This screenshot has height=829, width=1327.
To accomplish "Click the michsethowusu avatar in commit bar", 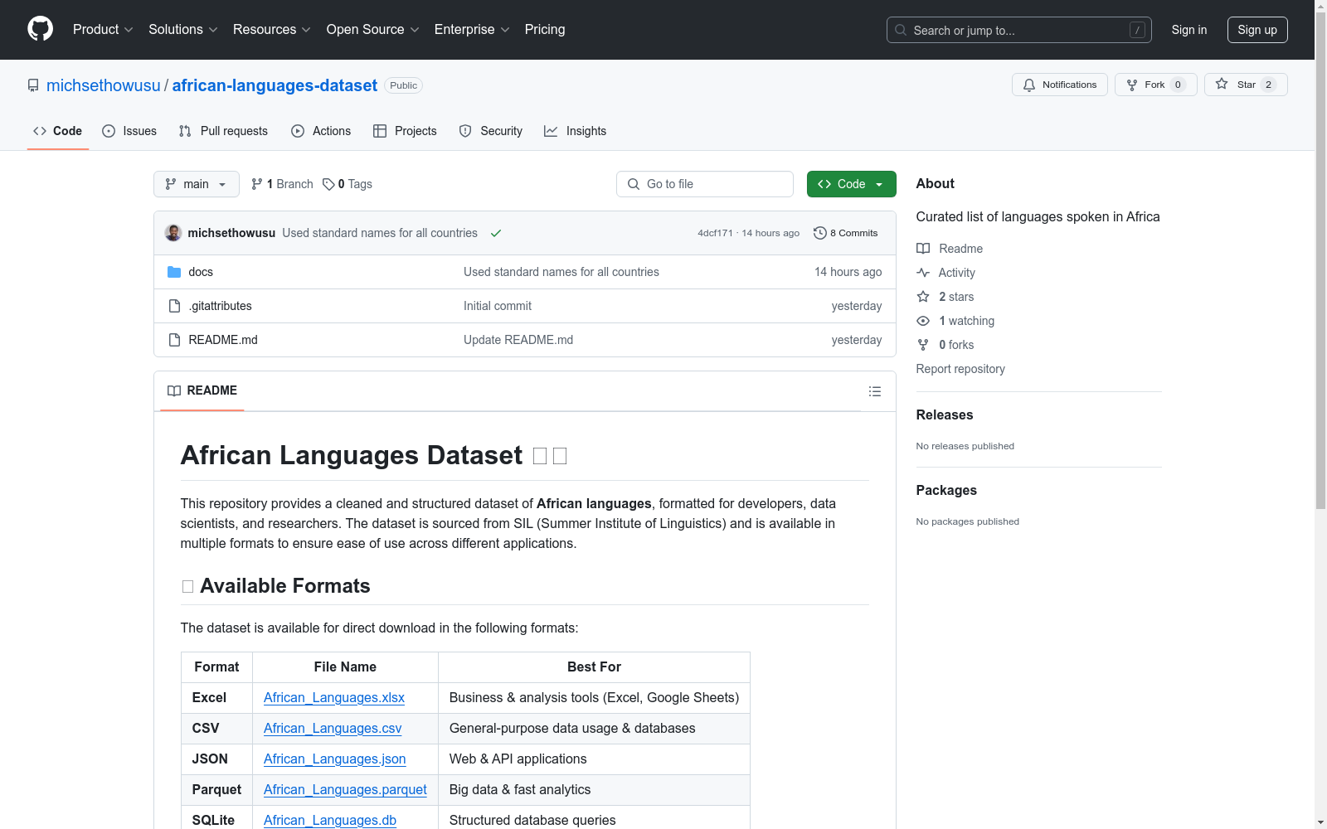I will click(x=173, y=233).
